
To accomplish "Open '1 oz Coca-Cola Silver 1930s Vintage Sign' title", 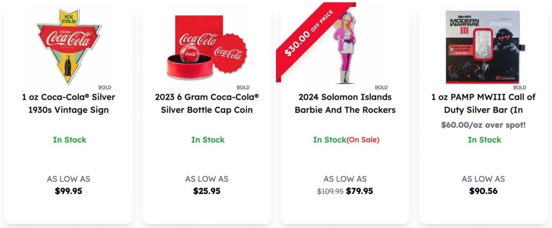I will (68, 103).
